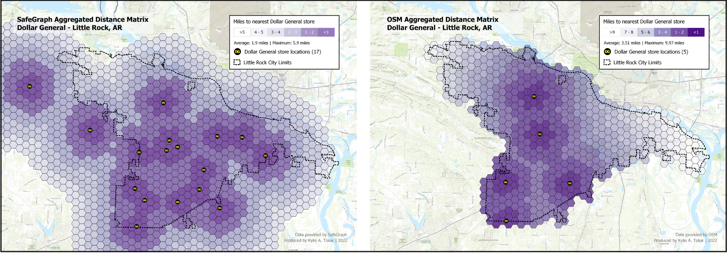Click 'Produced by Kylie A. Tokar | 2022' on SafeGraph map
The height and width of the screenshot is (253, 727).
[x=316, y=241]
